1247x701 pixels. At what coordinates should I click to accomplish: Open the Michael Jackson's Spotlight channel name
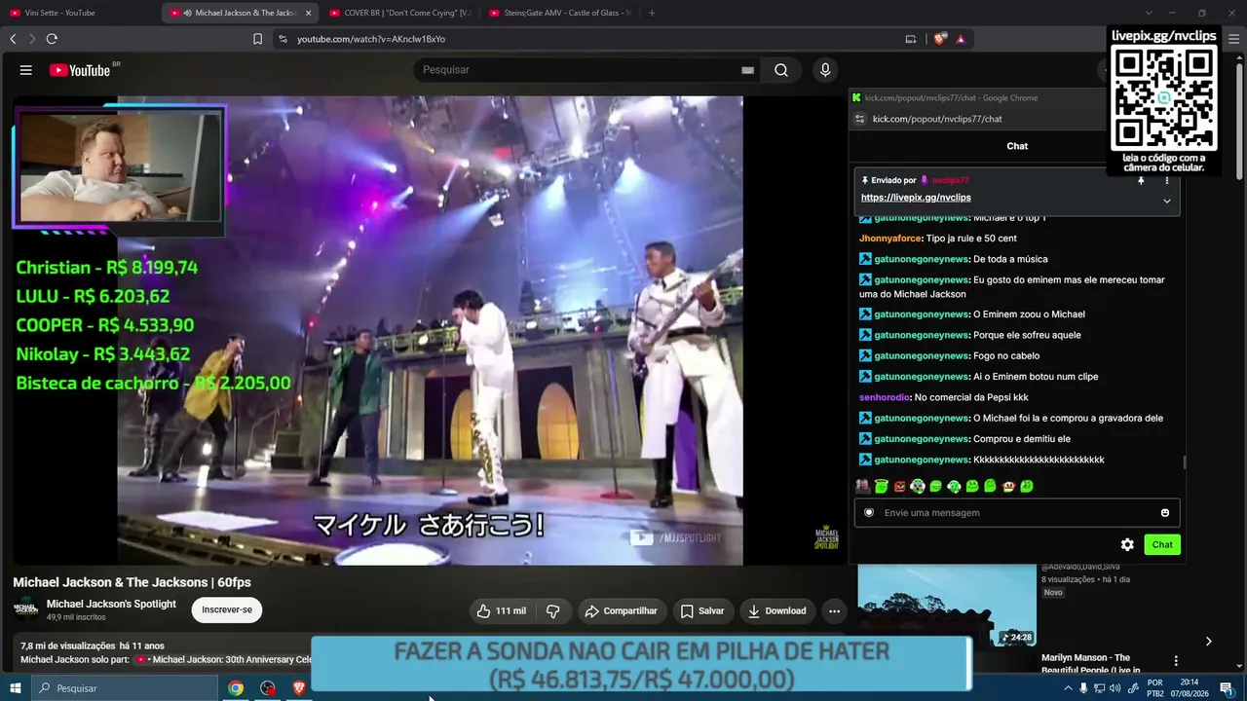pyautogui.click(x=111, y=605)
